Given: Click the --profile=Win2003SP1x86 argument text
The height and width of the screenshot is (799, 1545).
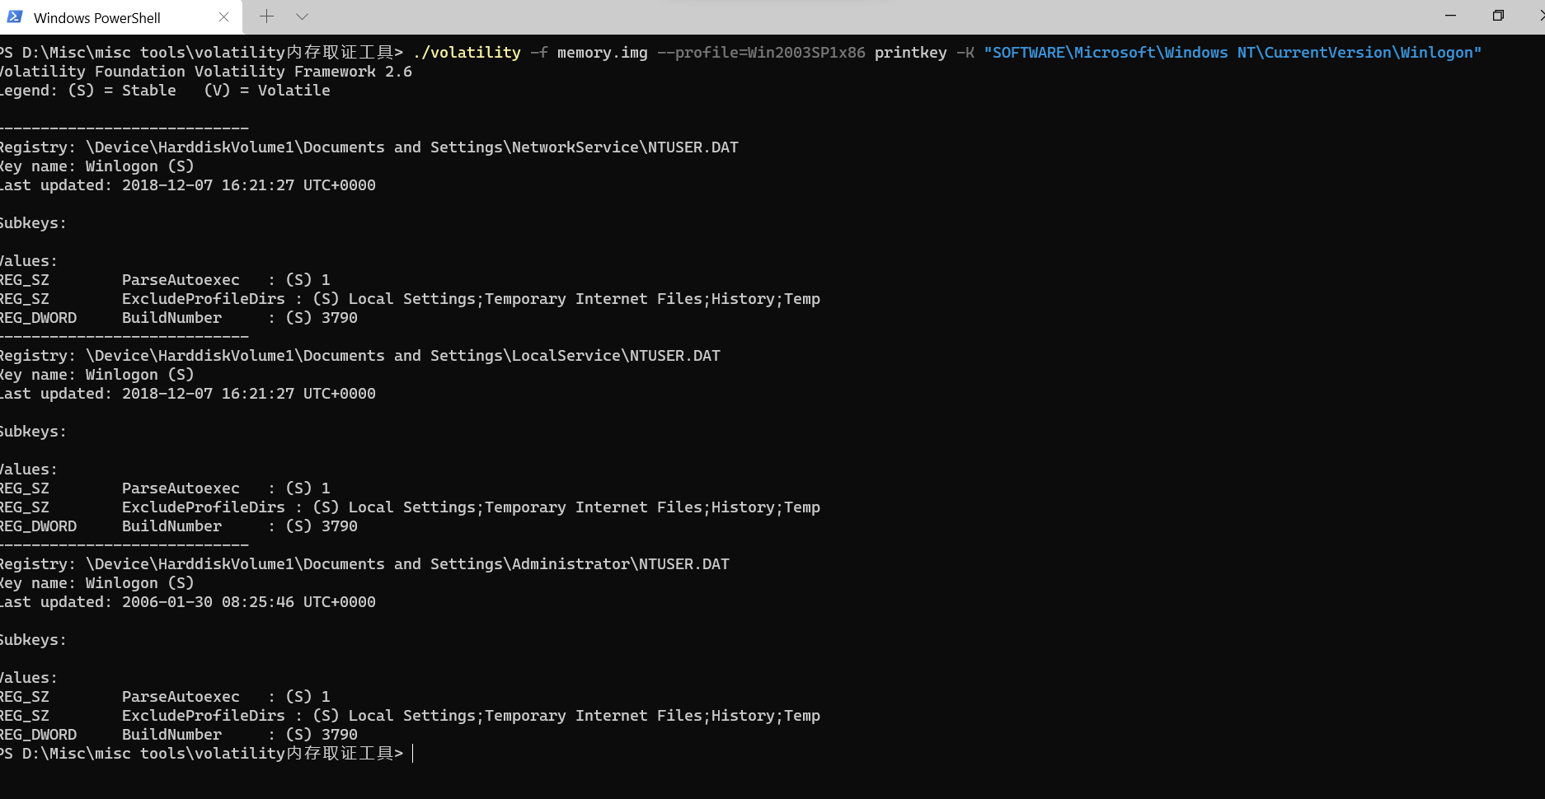Looking at the screenshot, I should click(x=761, y=52).
